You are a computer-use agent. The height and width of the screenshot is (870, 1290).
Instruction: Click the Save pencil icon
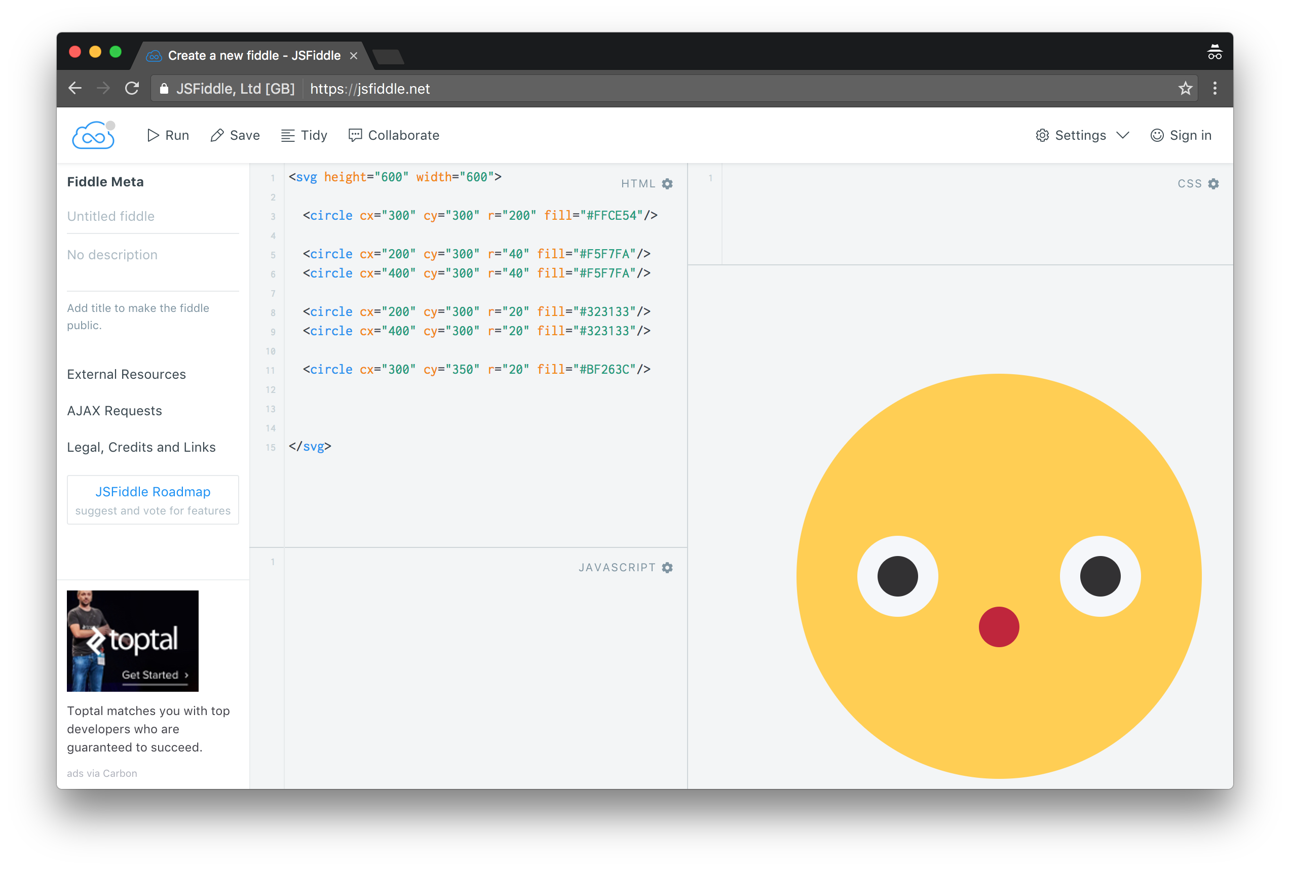(x=217, y=135)
